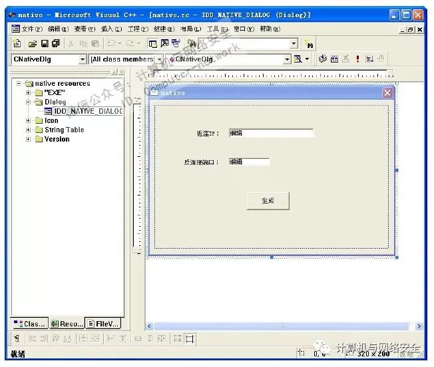Image resolution: width=434 pixels, height=367 pixels.
Task: Click the Paste clipboard icon
Action: [x=95, y=43]
